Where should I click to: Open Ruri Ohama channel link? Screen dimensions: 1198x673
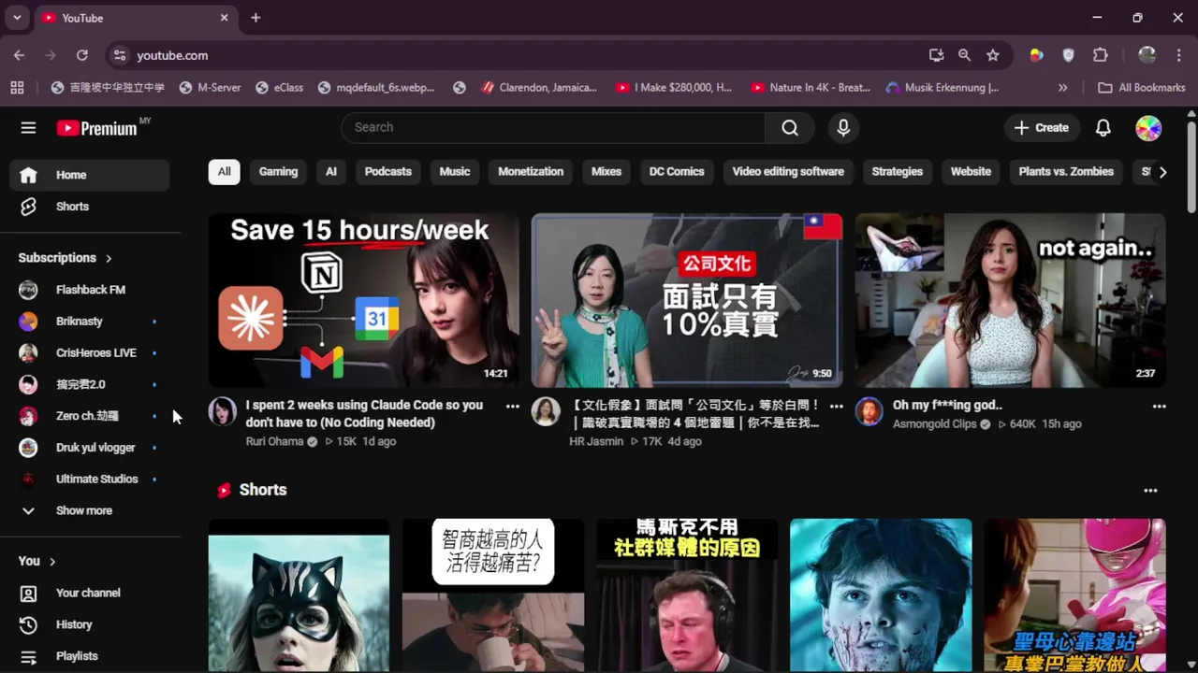pos(274,442)
